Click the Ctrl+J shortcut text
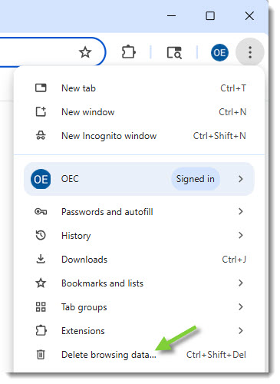The width and height of the screenshot is (280, 384). (234, 260)
